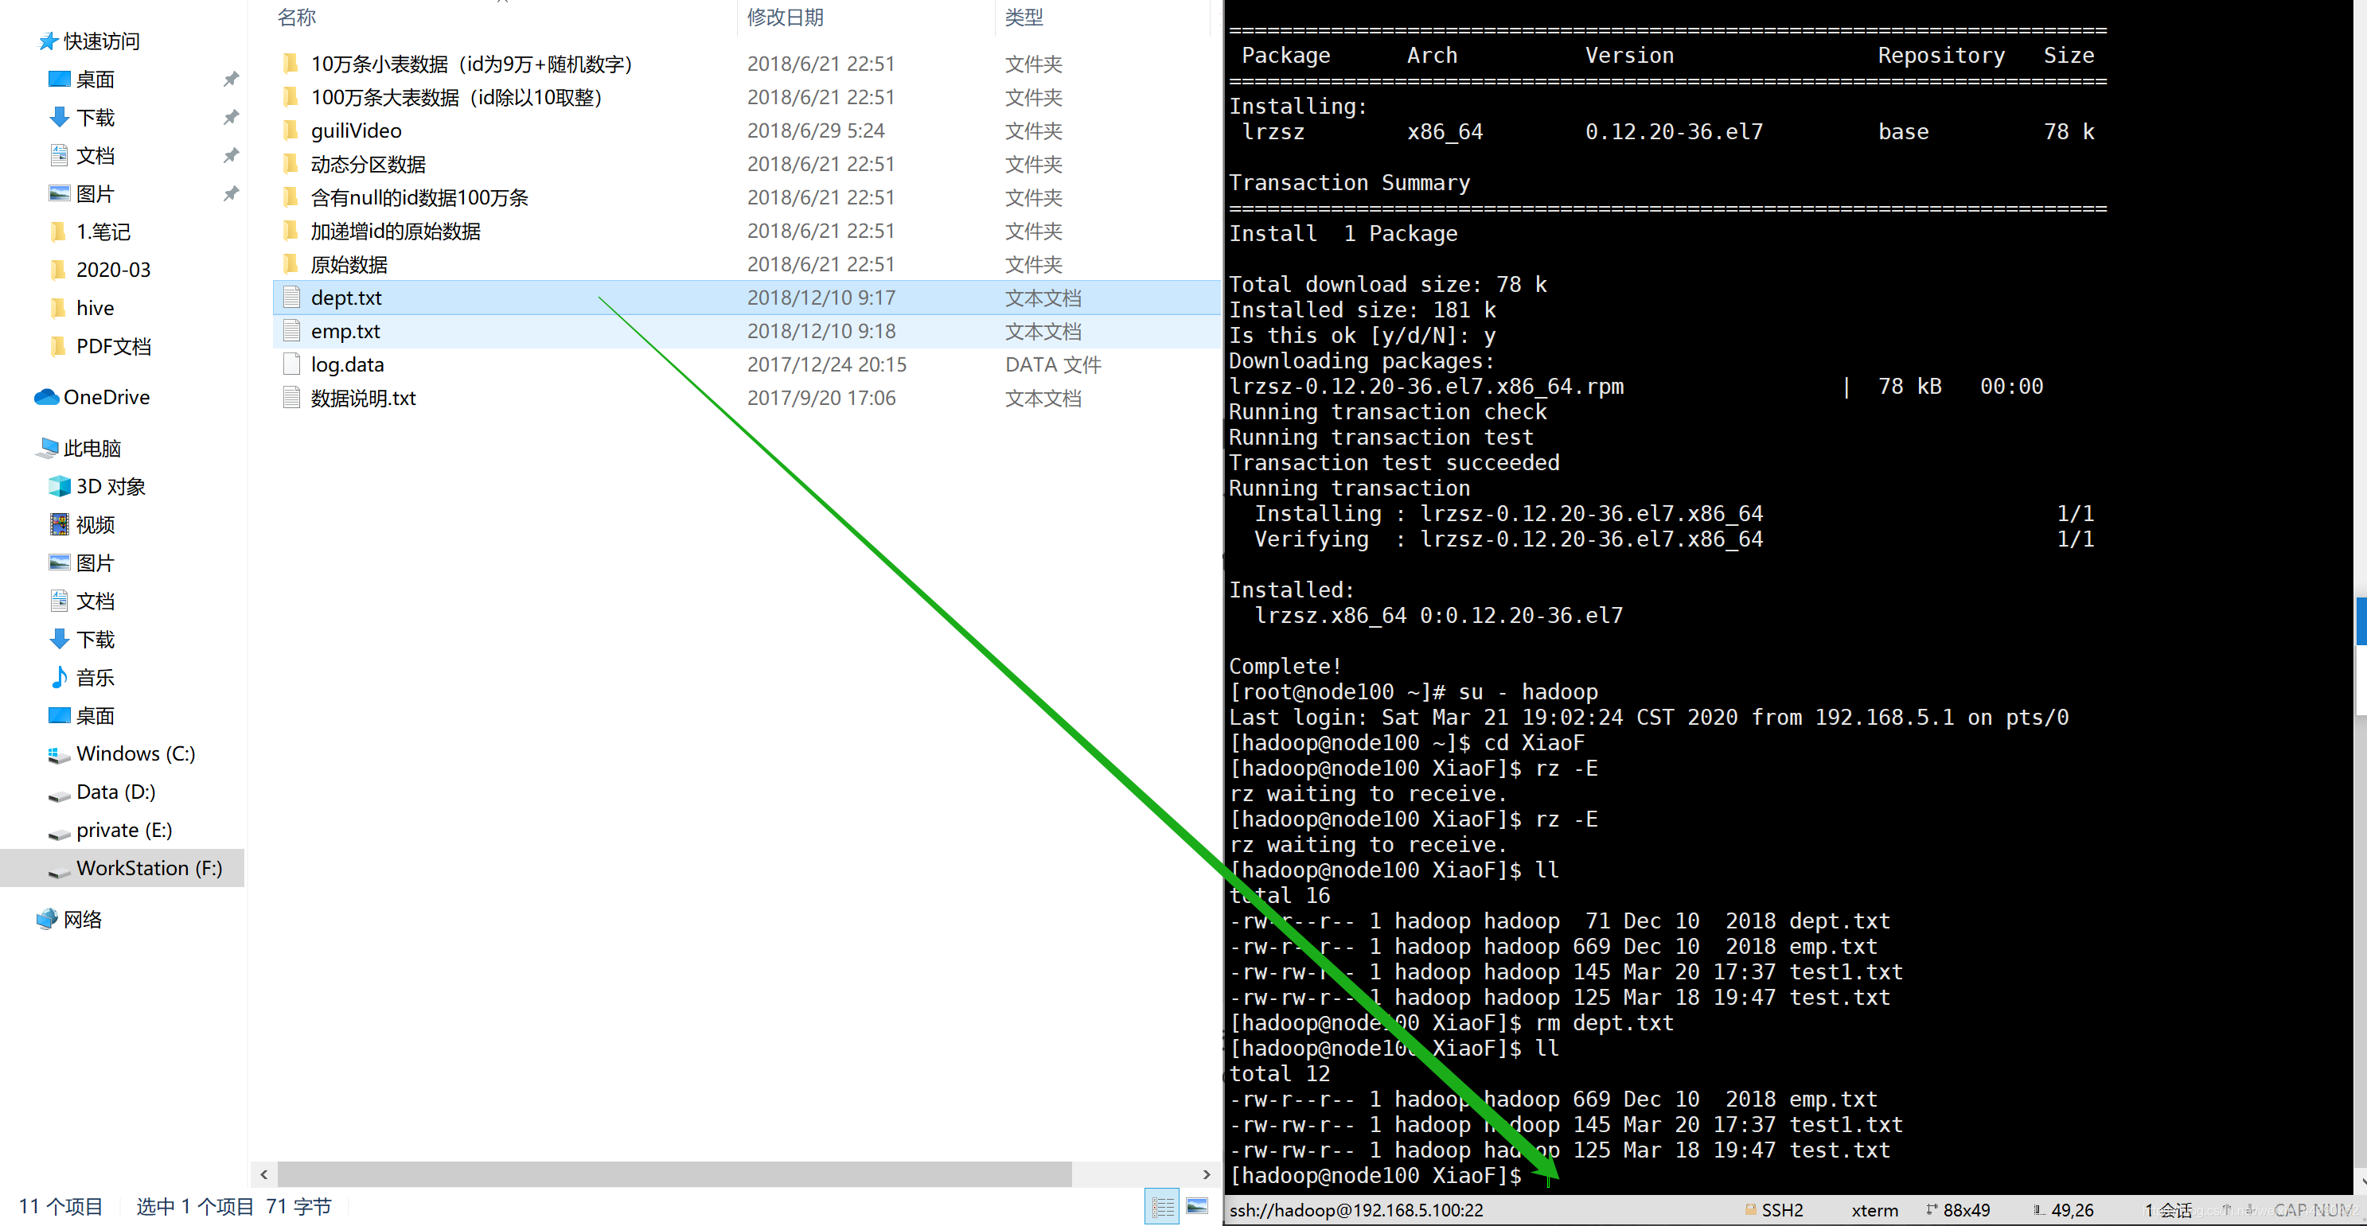Open the 音乐 music folder
Screen dimensions: 2367x1226
click(x=94, y=677)
